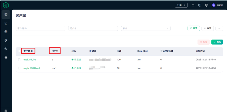Screen dimensions: 227x112
Task: Collapse the sidebar menu toggle icon
Action: [x=6, y=111]
